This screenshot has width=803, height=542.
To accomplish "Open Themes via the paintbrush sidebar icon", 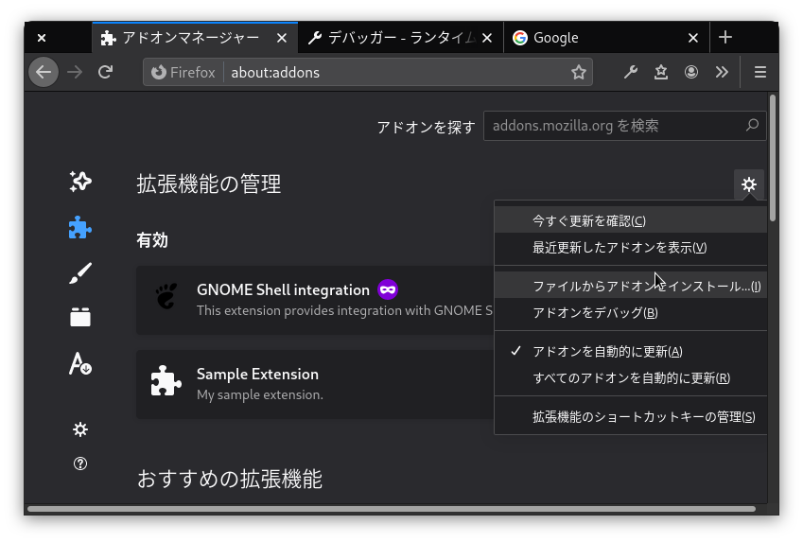I will coord(80,273).
